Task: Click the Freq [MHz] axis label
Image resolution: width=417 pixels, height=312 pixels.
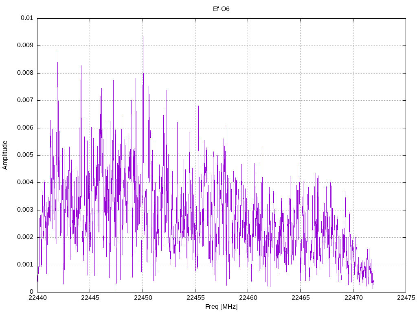Action: [221, 307]
